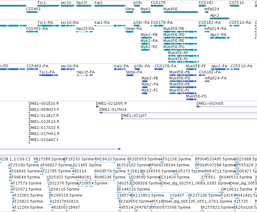
Task: Select the sec10-PA protein label
Action: (70, 66)
